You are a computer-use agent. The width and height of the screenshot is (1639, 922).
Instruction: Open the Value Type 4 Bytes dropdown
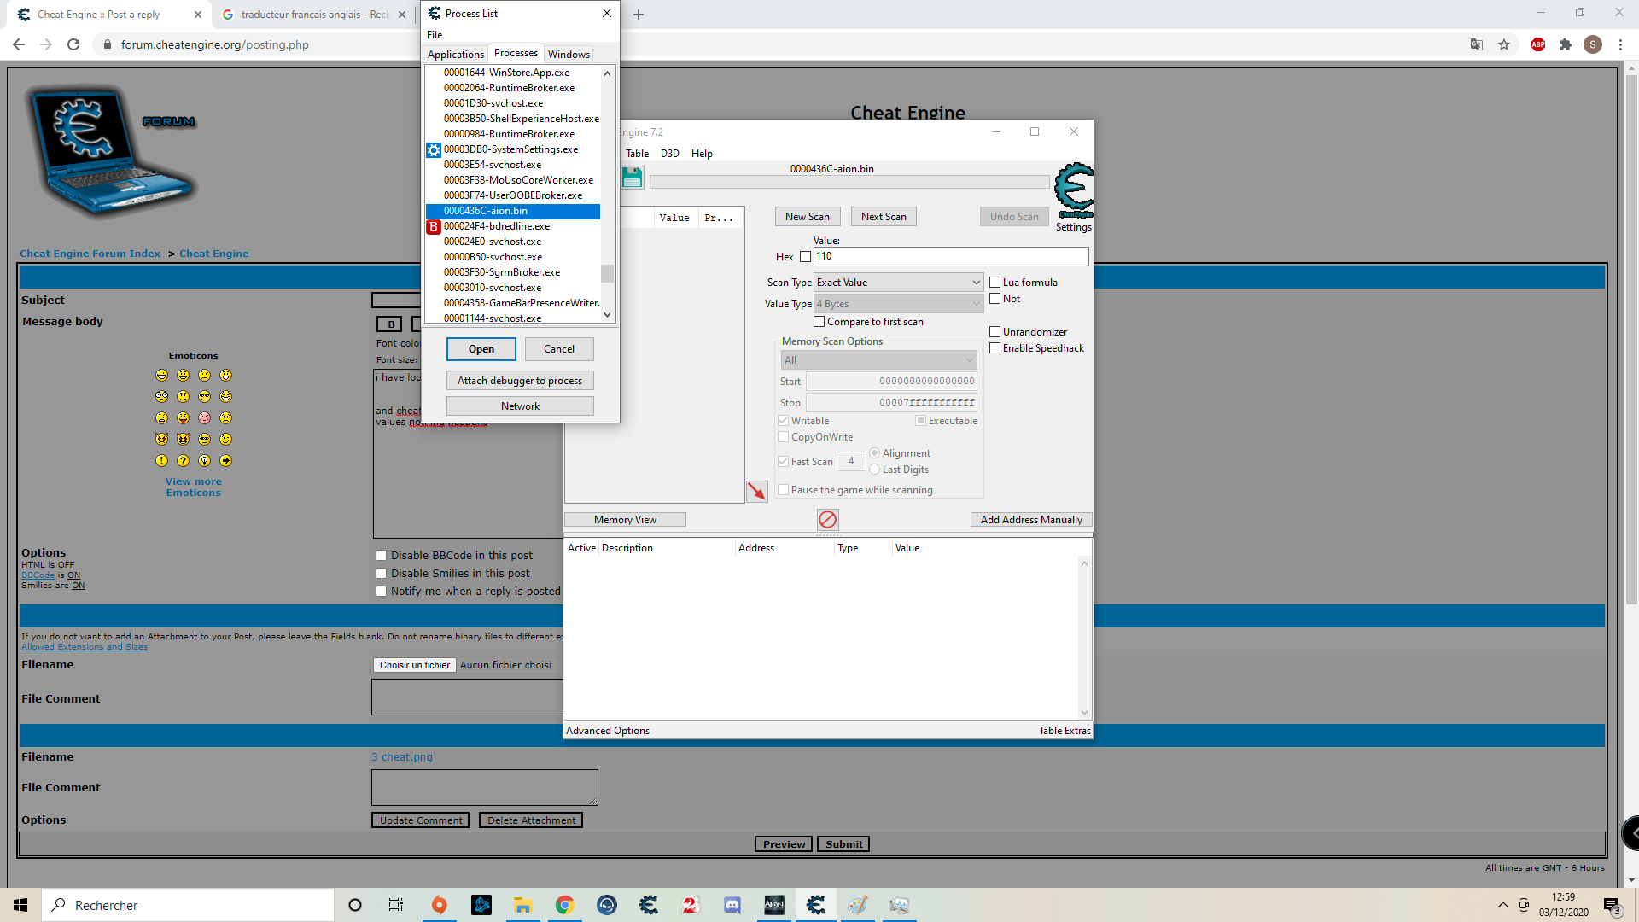898,304
